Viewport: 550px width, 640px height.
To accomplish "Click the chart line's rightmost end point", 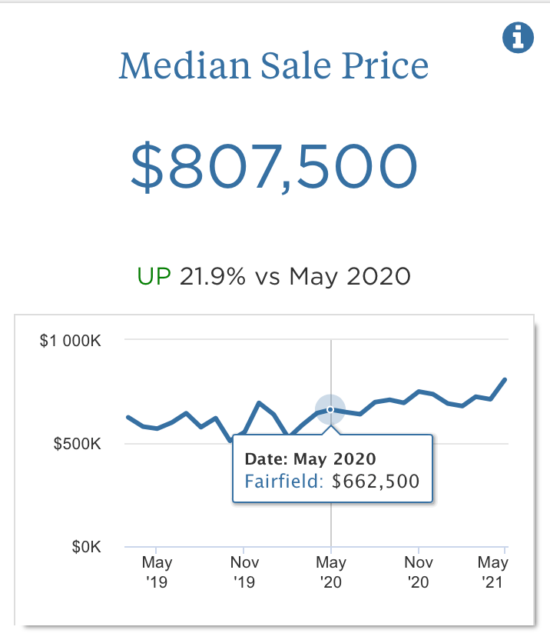I will [x=505, y=379].
